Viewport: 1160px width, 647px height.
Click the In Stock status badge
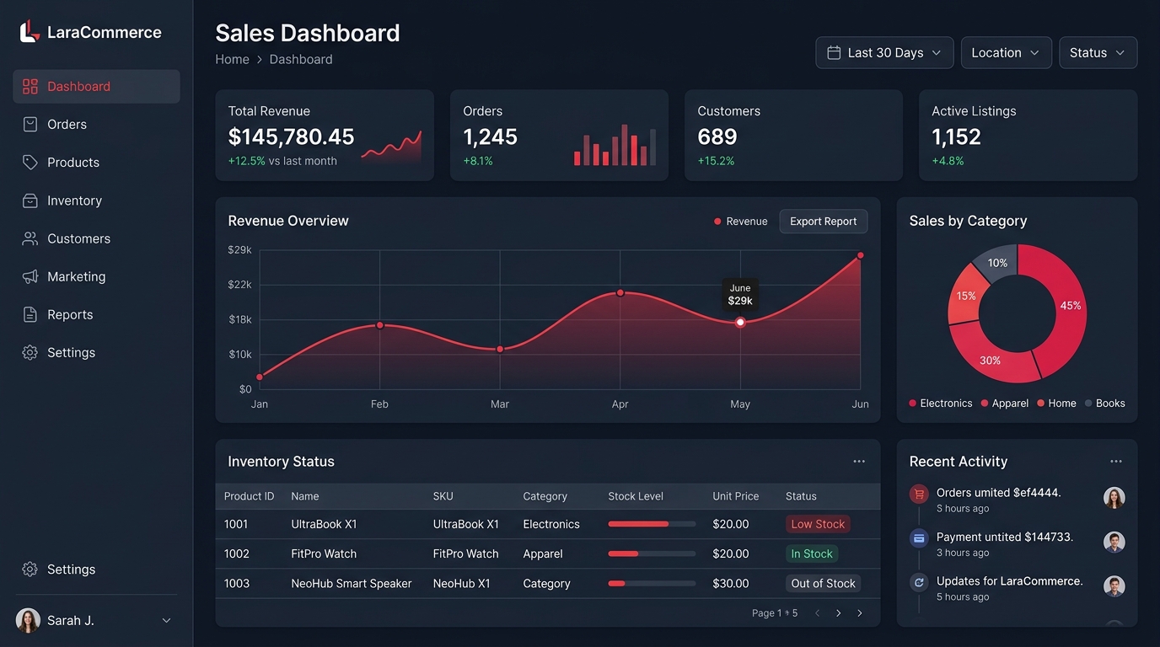pyautogui.click(x=812, y=553)
